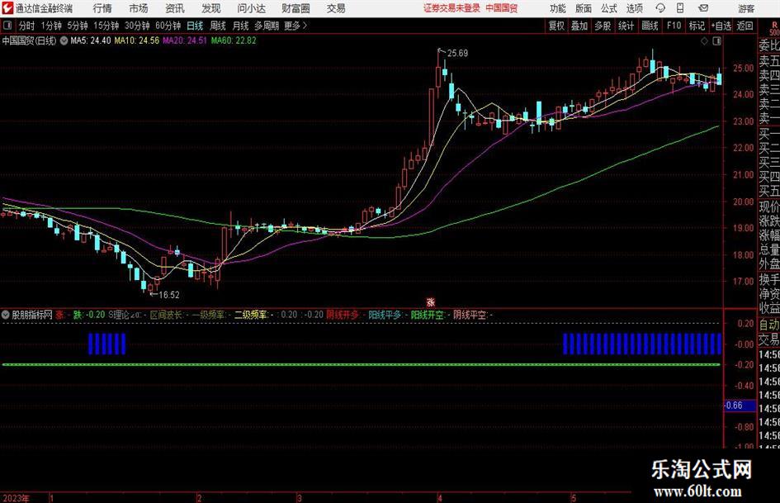The image size is (780, 503).
Task: Open the 多周期 multi-period view
Action: click(267, 26)
